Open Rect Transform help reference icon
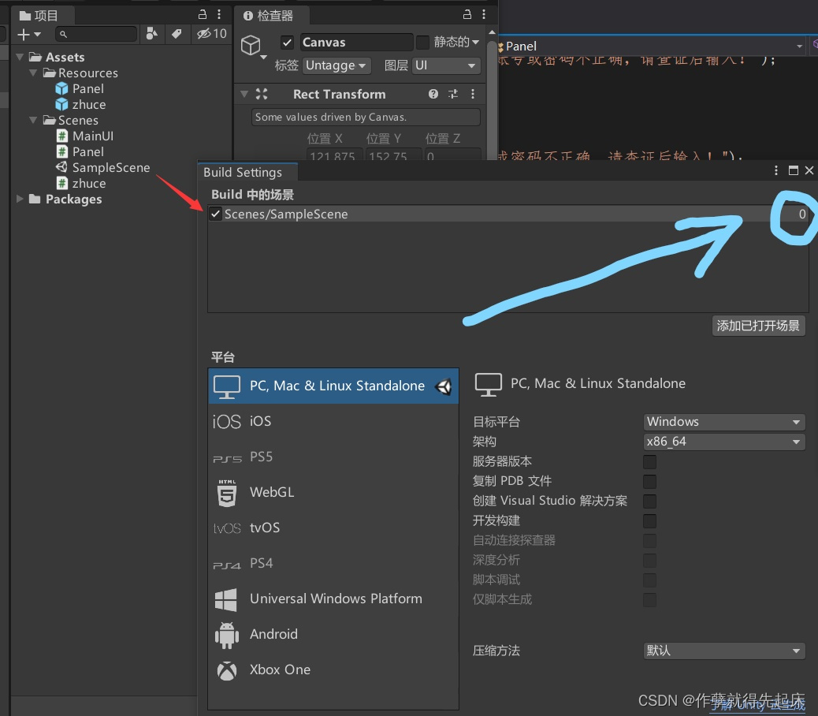Viewport: 818px width, 716px height. click(x=433, y=94)
